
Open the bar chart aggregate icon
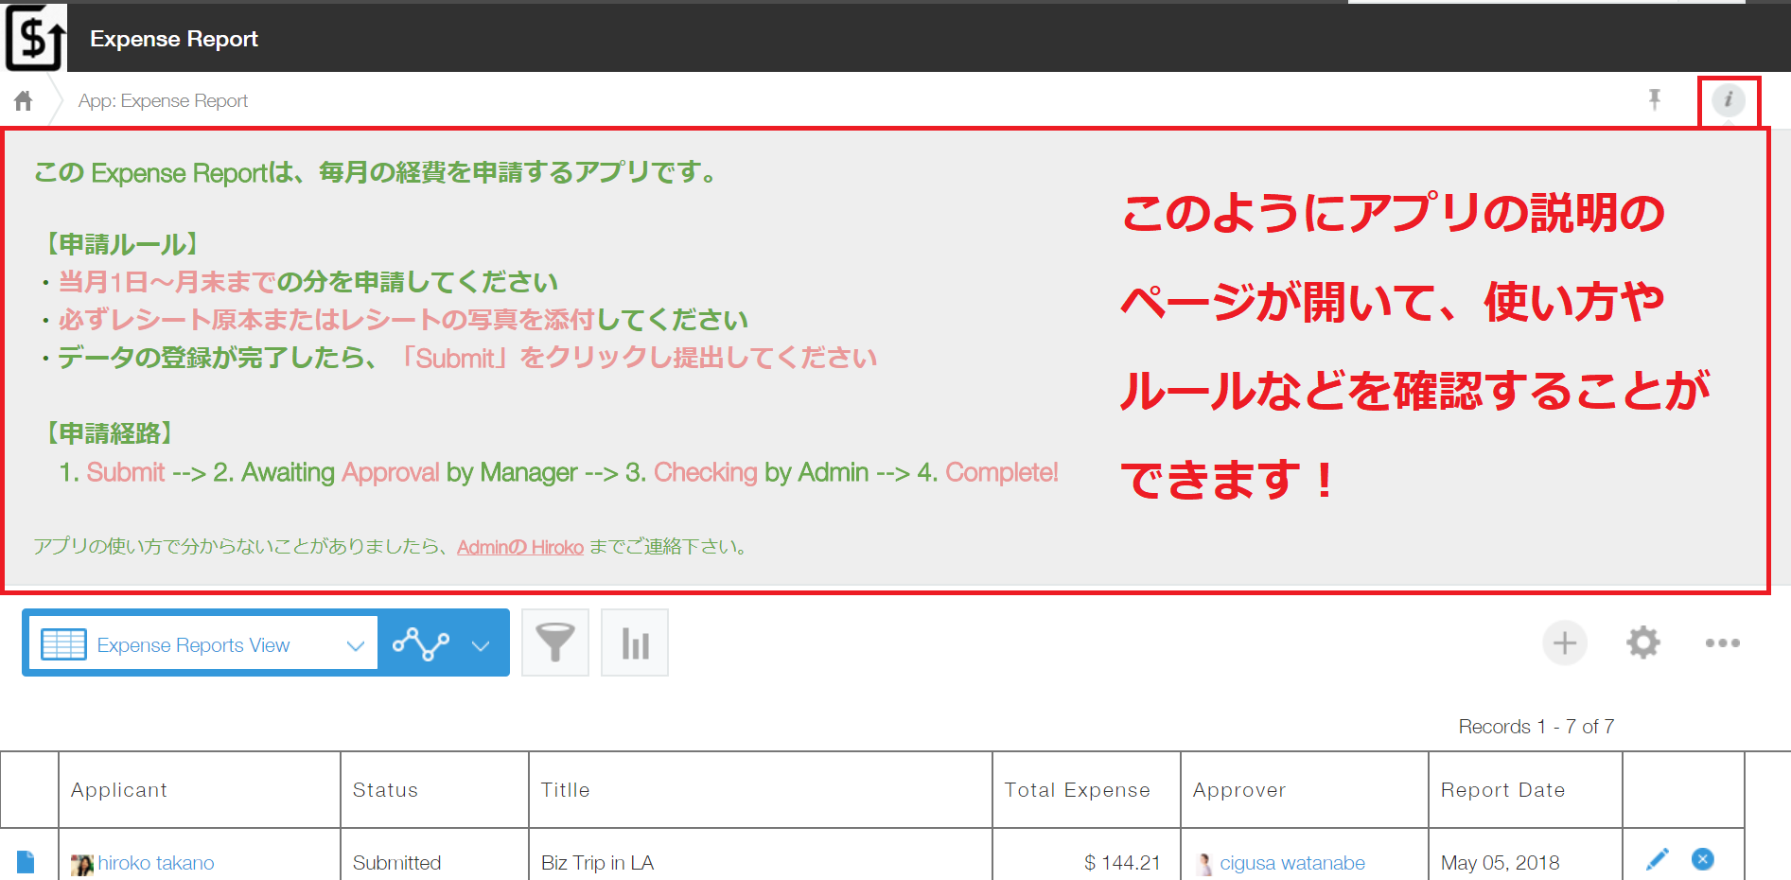pos(635,642)
